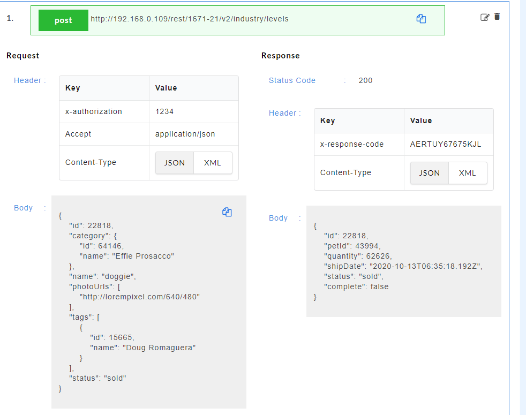
Task: Select the x-authorization value 1234
Action: pos(164,112)
